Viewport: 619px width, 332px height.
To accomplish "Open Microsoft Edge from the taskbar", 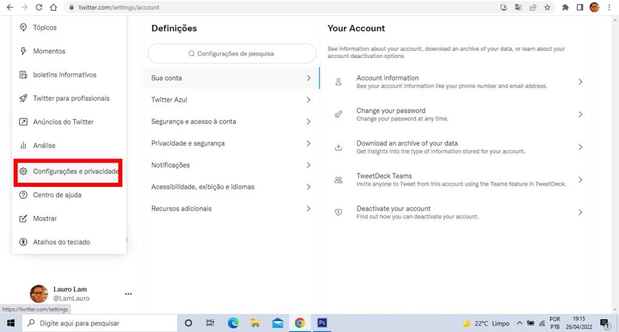I will point(233,323).
